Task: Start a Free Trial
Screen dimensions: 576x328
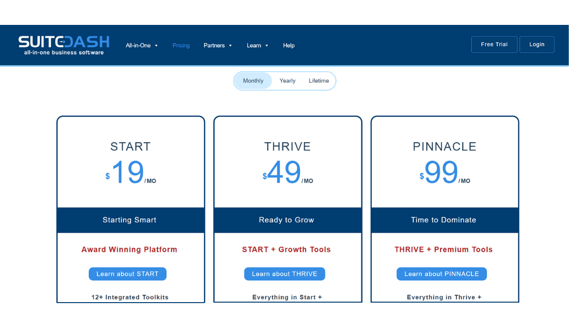Action: click(x=494, y=44)
